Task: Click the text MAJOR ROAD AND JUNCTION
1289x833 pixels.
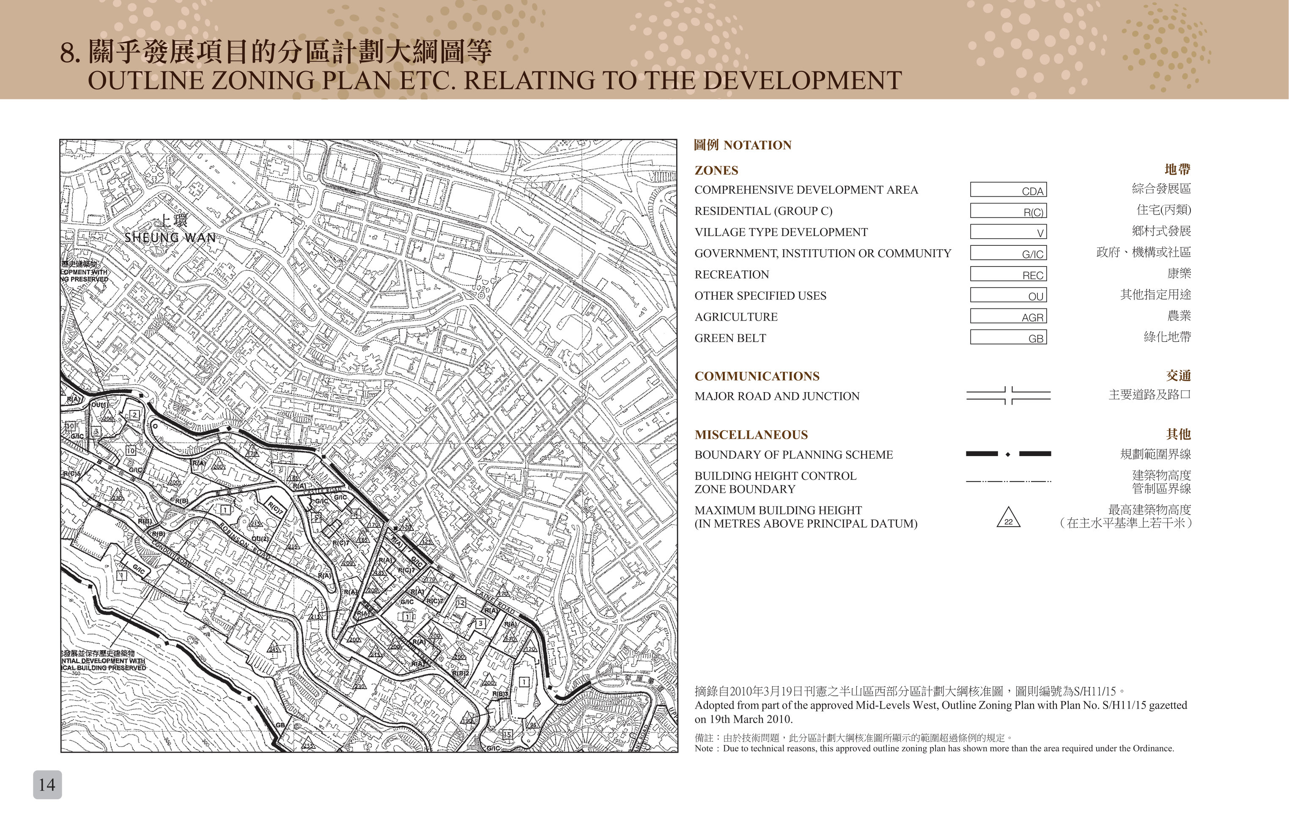Action: [x=777, y=396]
